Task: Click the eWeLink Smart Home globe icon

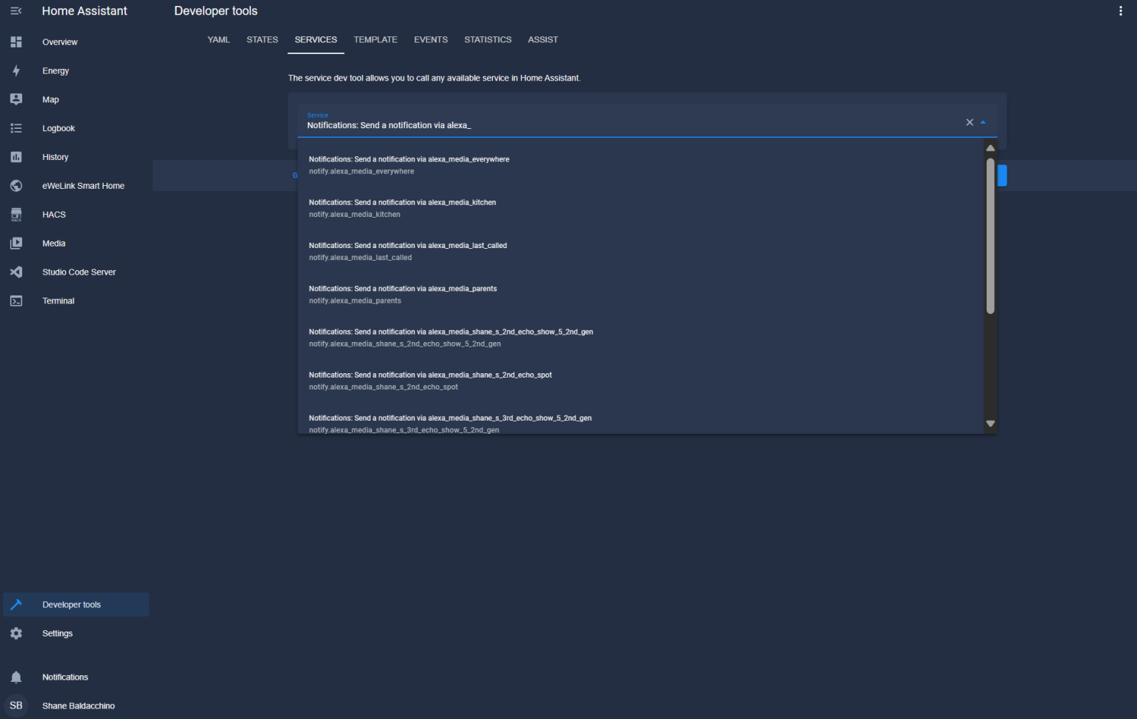Action: 16,186
